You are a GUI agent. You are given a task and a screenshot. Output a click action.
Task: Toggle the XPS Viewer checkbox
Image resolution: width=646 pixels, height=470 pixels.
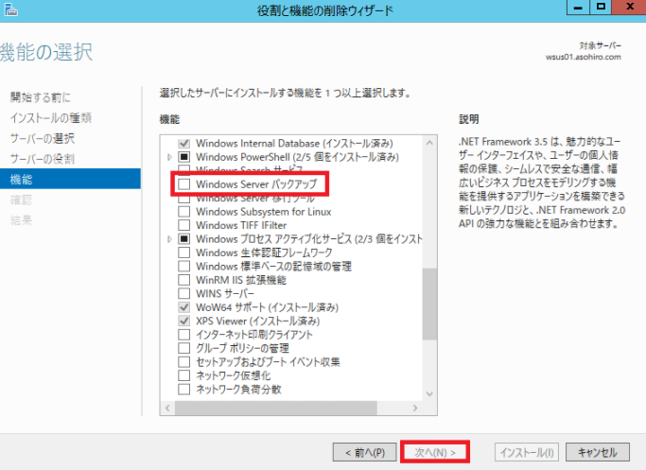183,321
